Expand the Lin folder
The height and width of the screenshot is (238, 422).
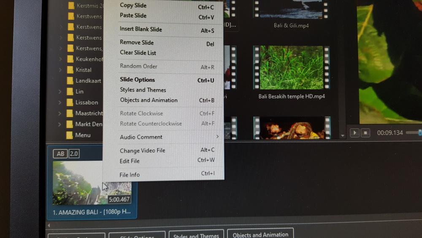tap(60, 91)
